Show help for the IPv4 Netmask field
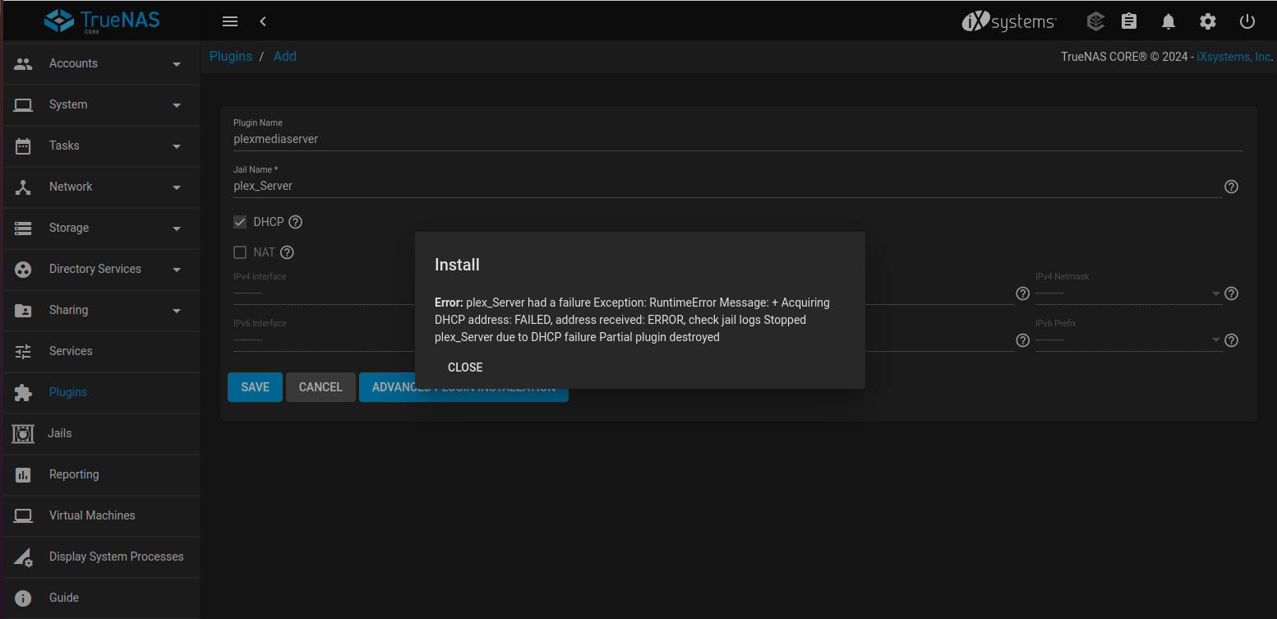 (x=1231, y=293)
